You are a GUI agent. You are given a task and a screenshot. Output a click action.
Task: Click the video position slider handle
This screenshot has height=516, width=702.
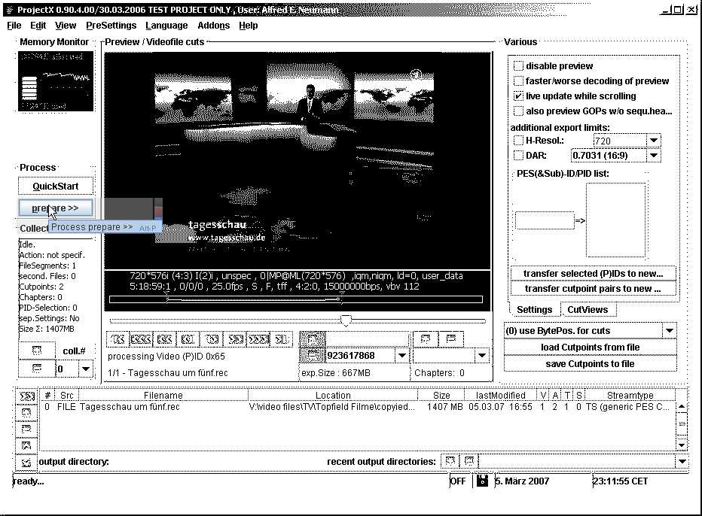(346, 320)
